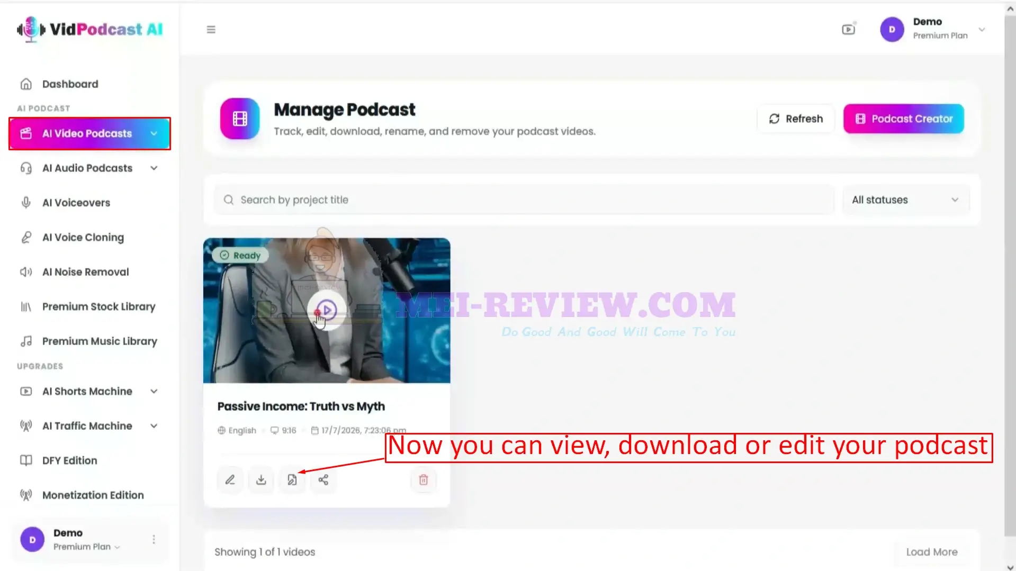The image size is (1016, 571).
Task: Share the Passive Income podcast
Action: click(x=323, y=480)
